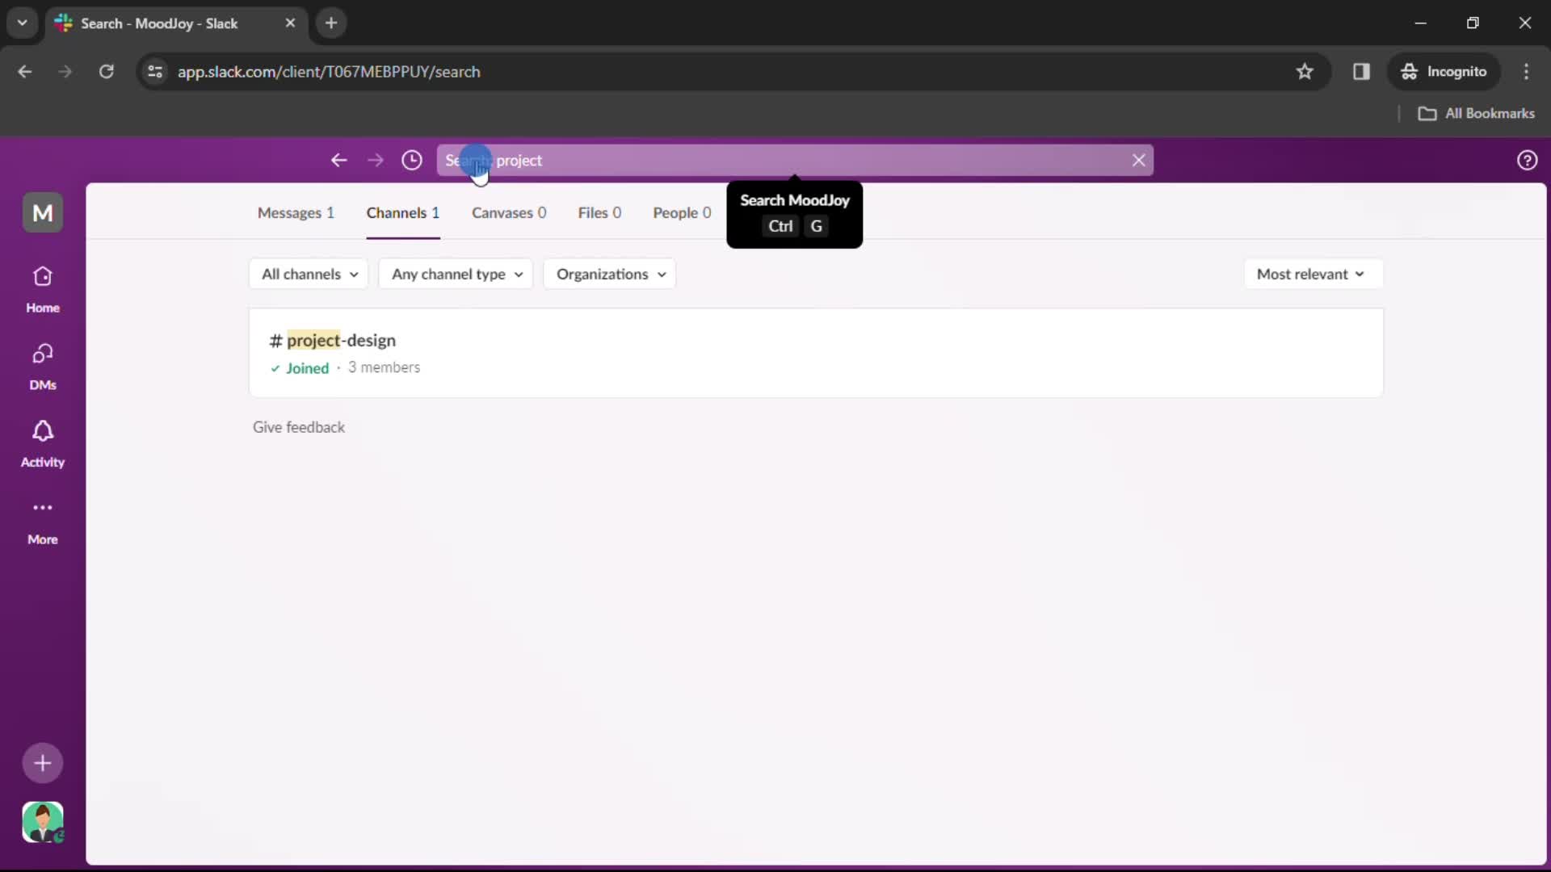Click the Give feedback link

298,426
